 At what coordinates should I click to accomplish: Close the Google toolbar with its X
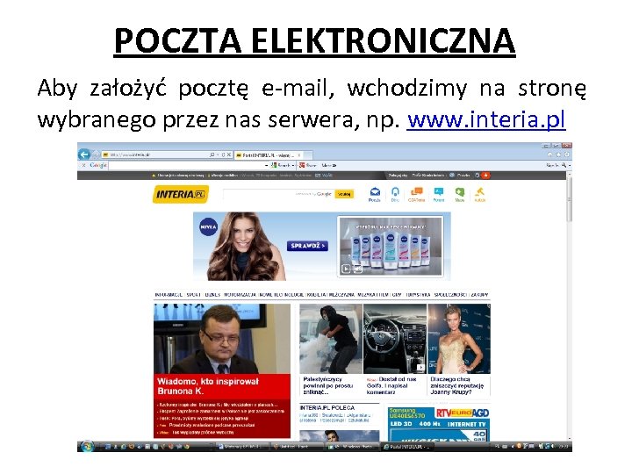[x=84, y=165]
